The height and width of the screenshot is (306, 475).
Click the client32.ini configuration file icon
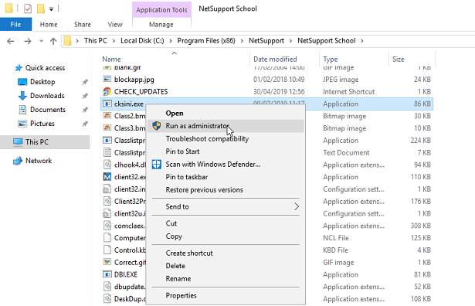[107, 189]
